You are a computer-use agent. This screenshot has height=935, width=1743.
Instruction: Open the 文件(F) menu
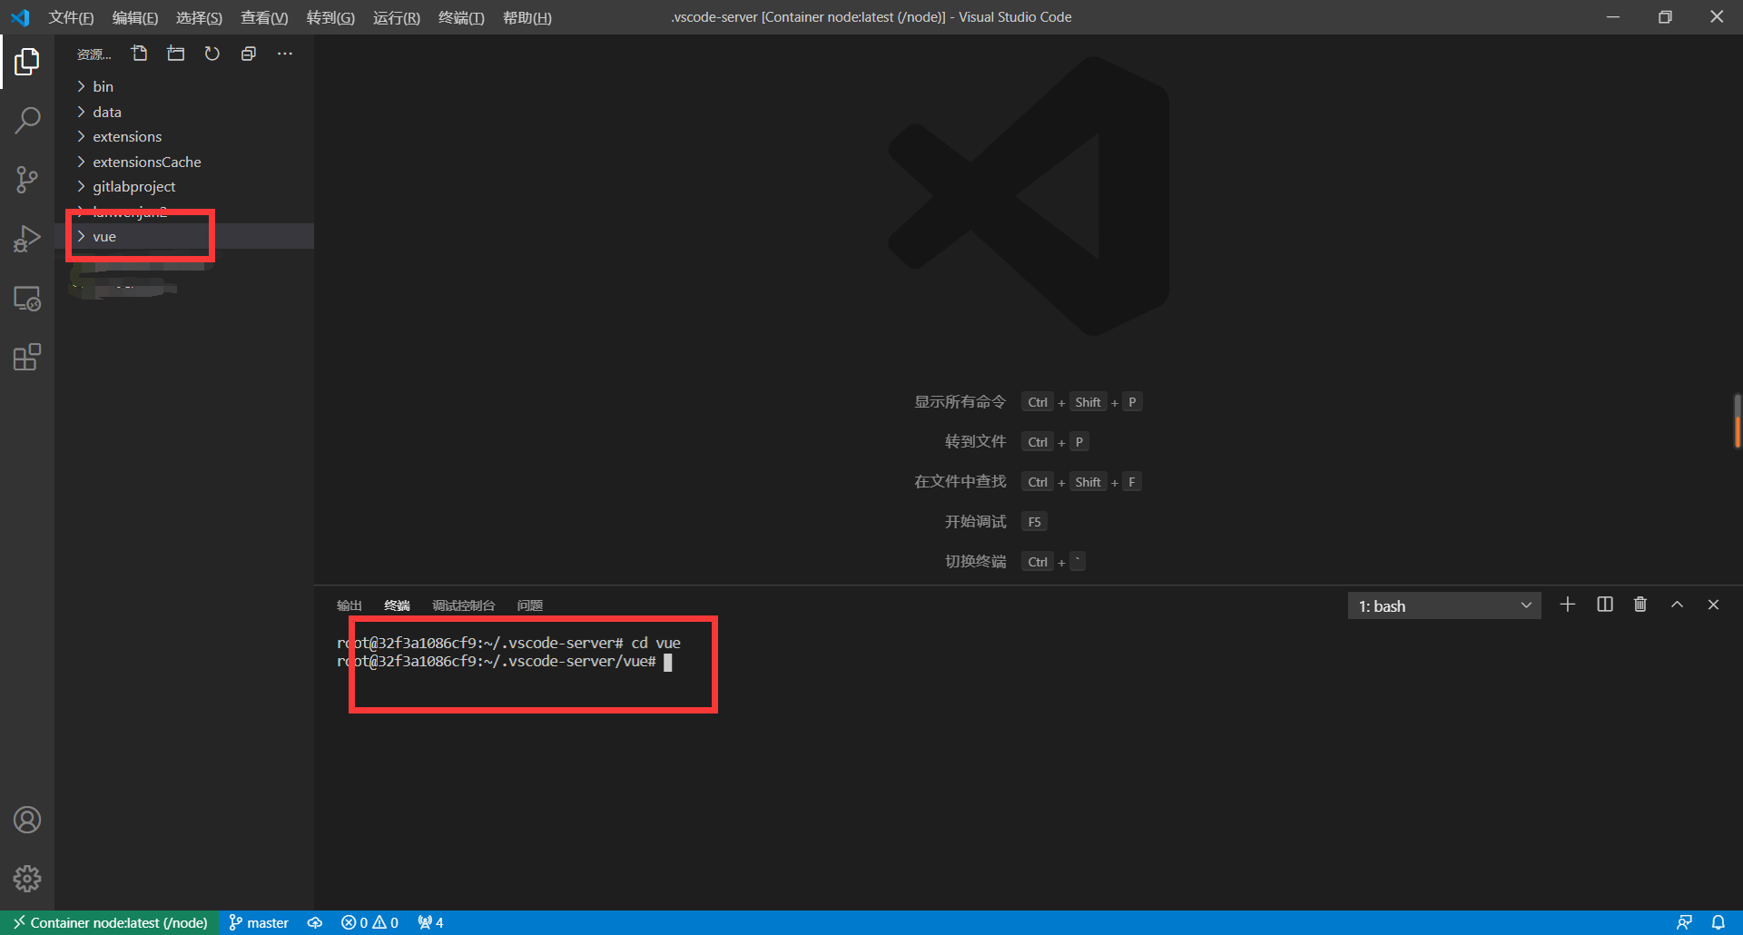(71, 17)
